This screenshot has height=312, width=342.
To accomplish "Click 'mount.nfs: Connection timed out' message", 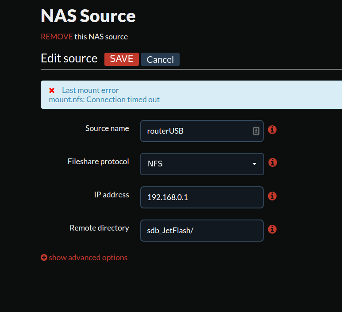I will point(104,100).
